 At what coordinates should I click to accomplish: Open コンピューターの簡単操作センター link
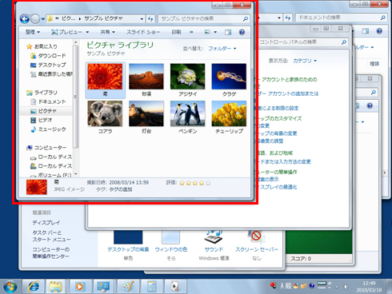(x=50, y=252)
